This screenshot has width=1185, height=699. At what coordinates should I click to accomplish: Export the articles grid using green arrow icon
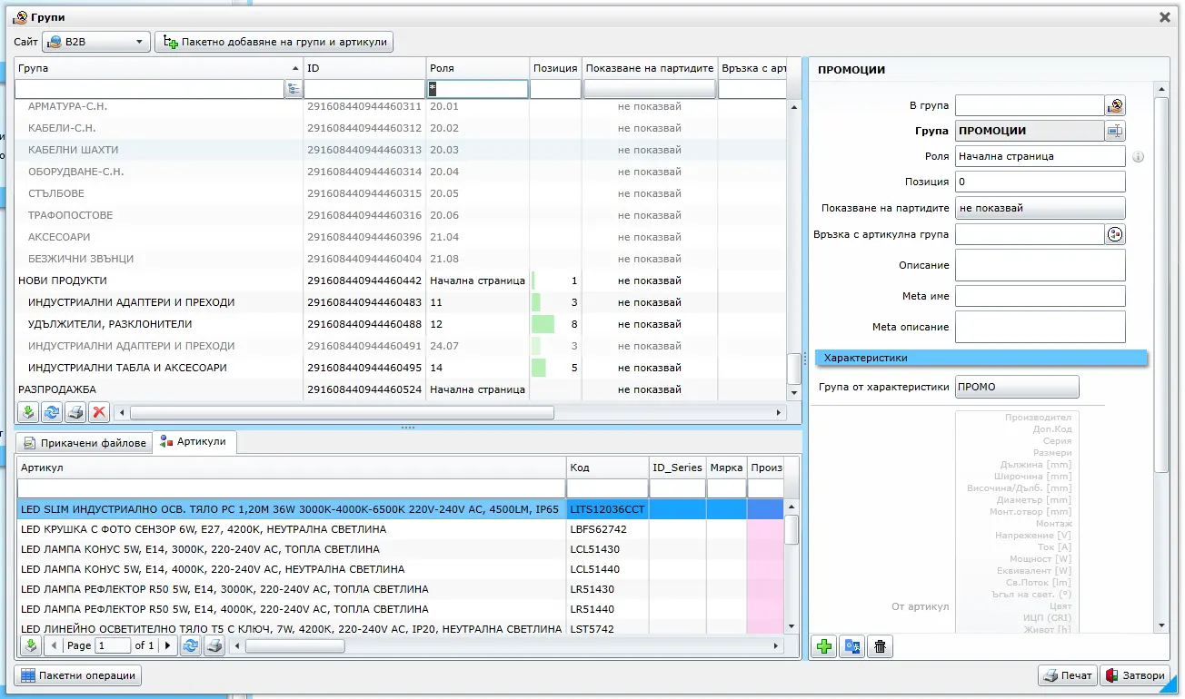click(x=30, y=645)
